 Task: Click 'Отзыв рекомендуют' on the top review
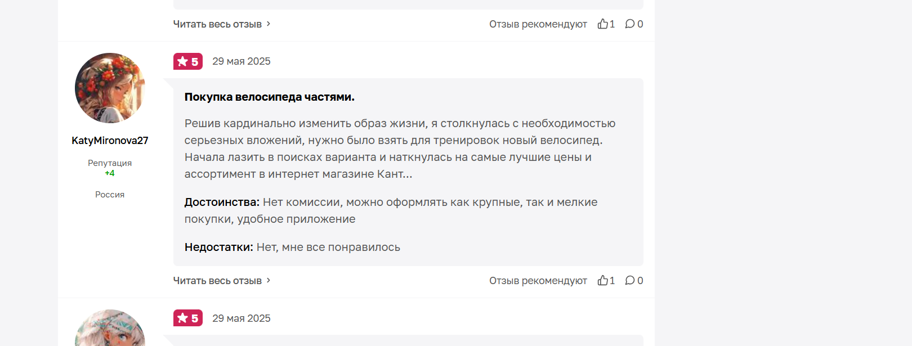click(538, 24)
